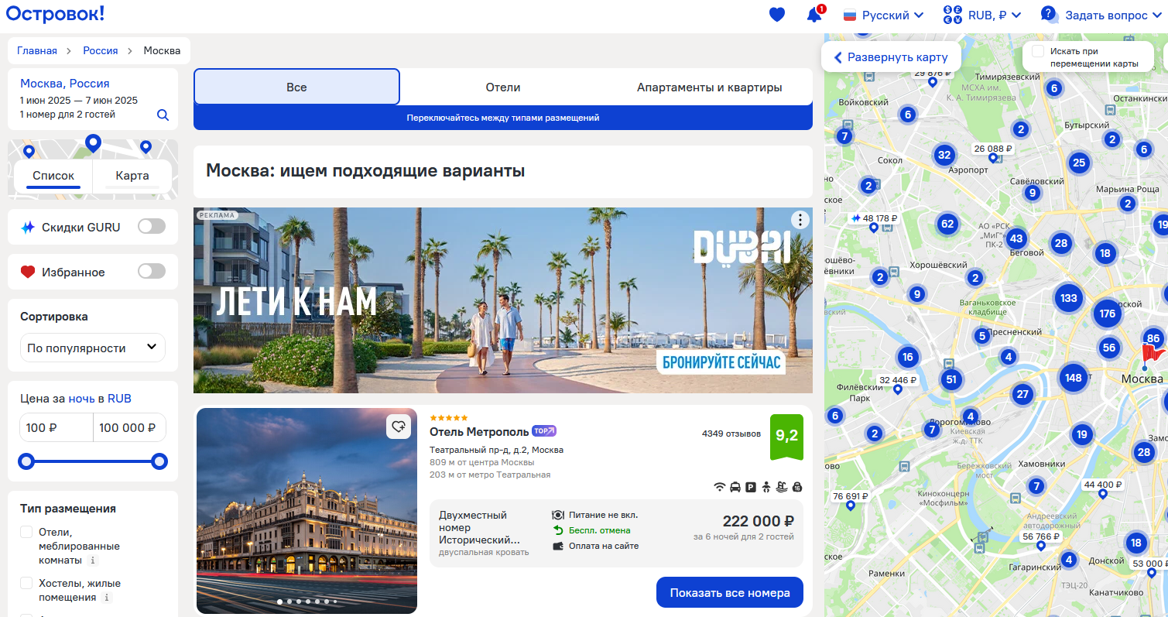Click Показать все номера button
The image size is (1168, 617).
730,592
